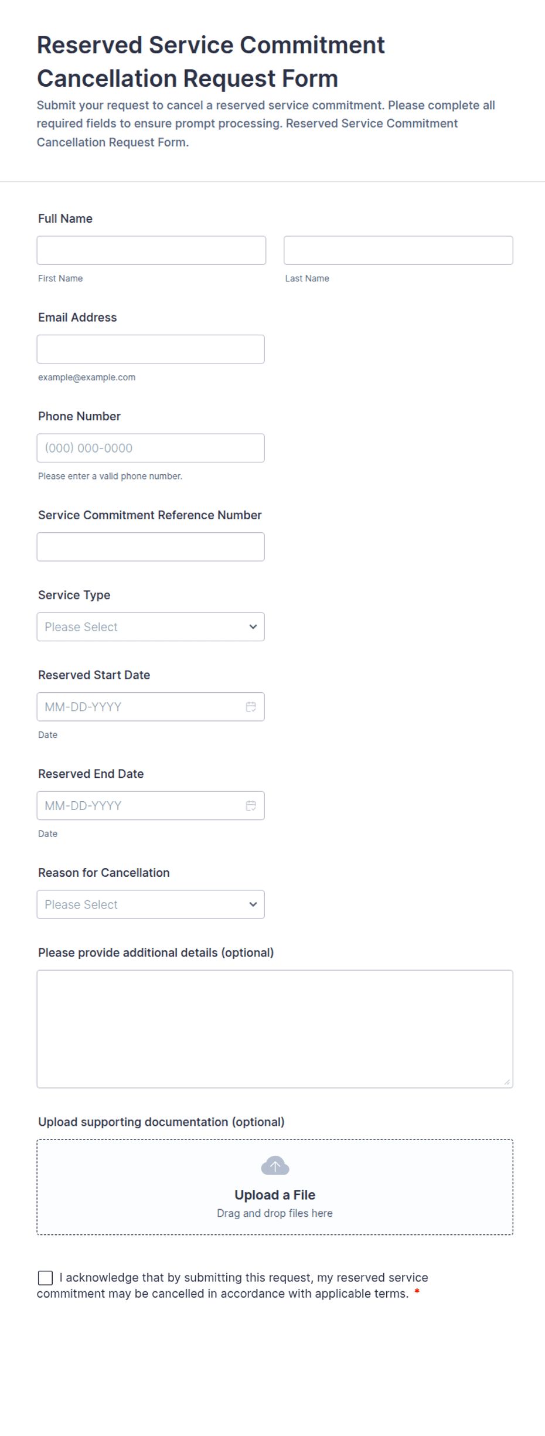Click the Service Type chevron arrow

[253, 627]
